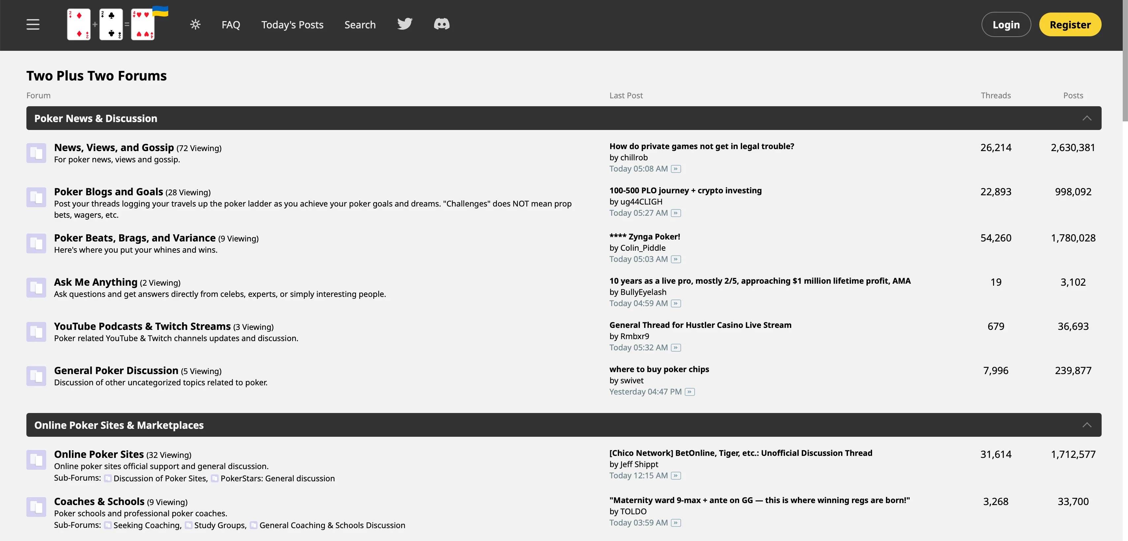1128x541 pixels.
Task: Open the Discord icon link
Action: (x=441, y=24)
